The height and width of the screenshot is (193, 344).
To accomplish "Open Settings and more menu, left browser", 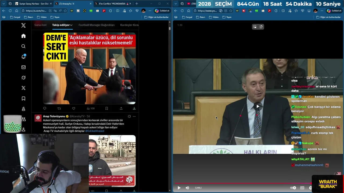I will tap(150, 11).
